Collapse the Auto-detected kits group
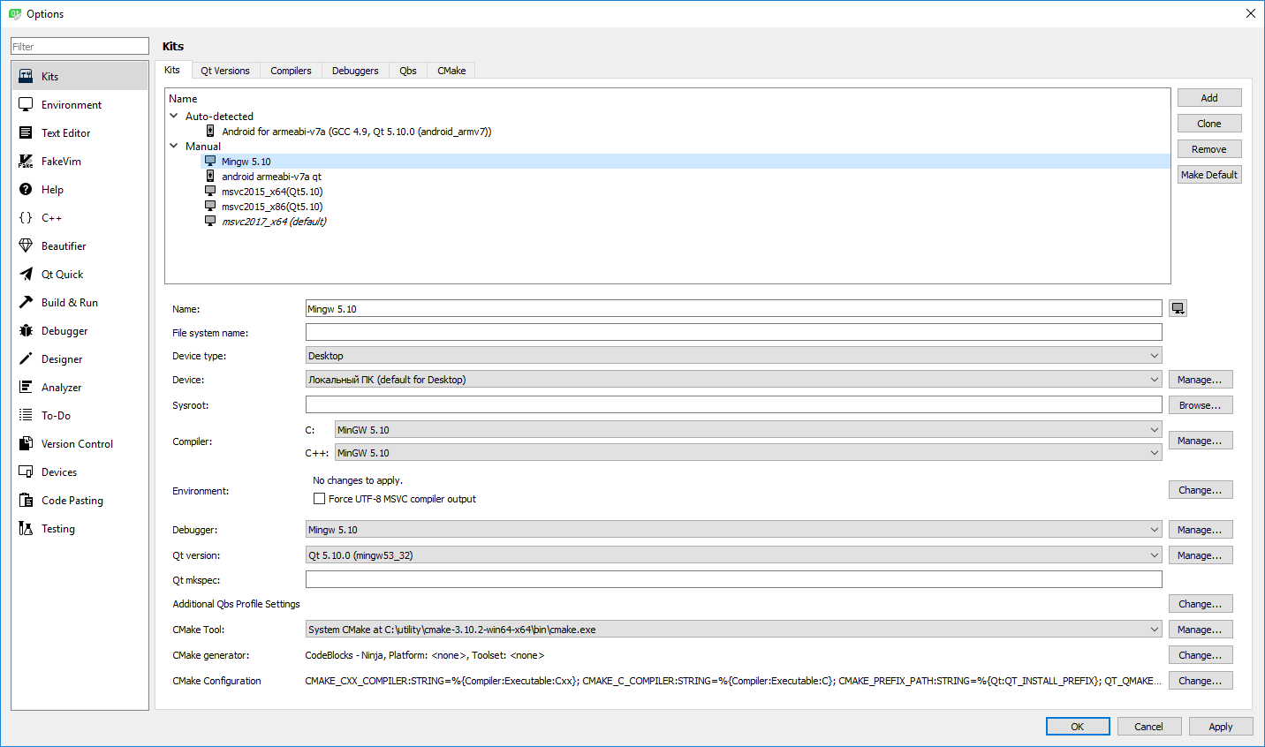 tap(174, 116)
